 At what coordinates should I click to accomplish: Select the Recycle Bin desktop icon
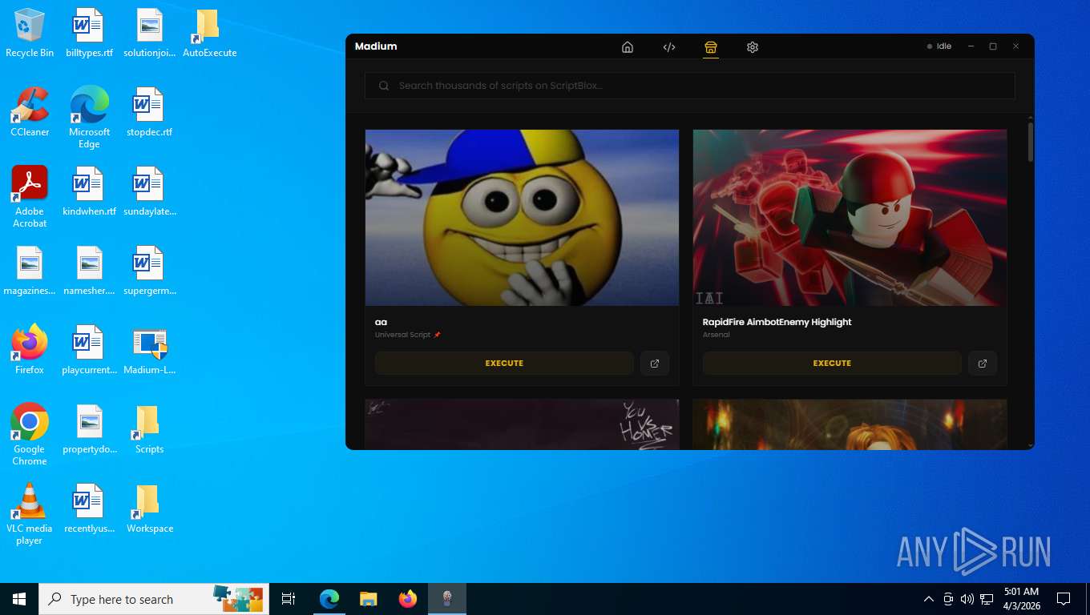[30, 34]
